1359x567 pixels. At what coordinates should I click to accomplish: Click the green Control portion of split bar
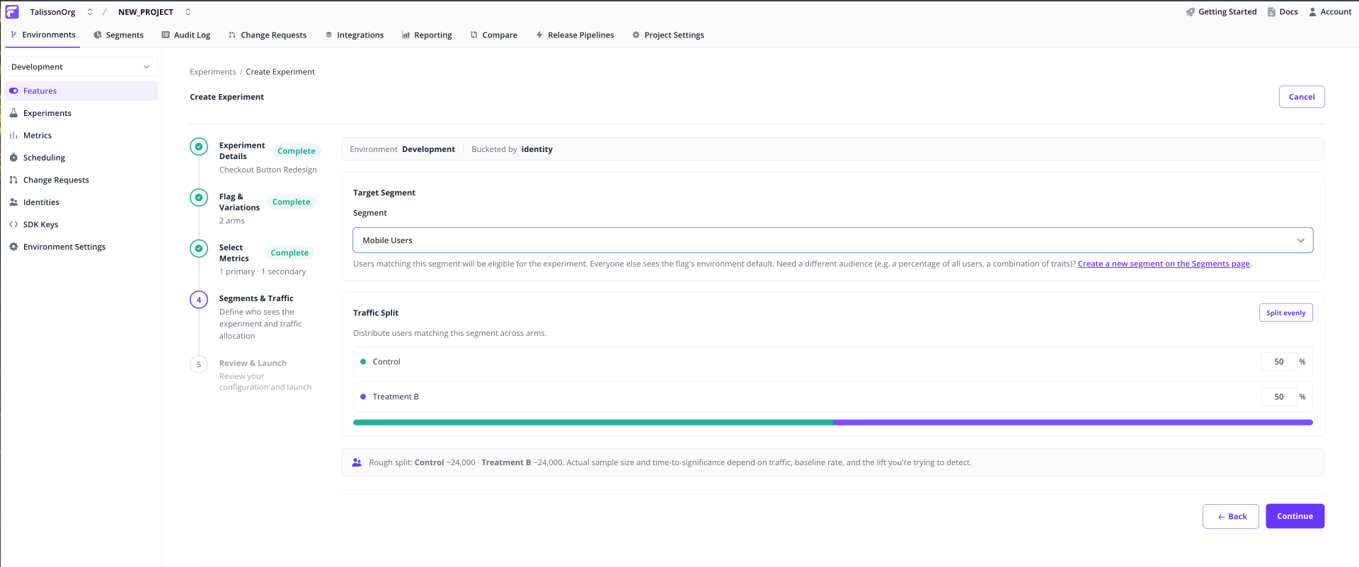(x=593, y=422)
